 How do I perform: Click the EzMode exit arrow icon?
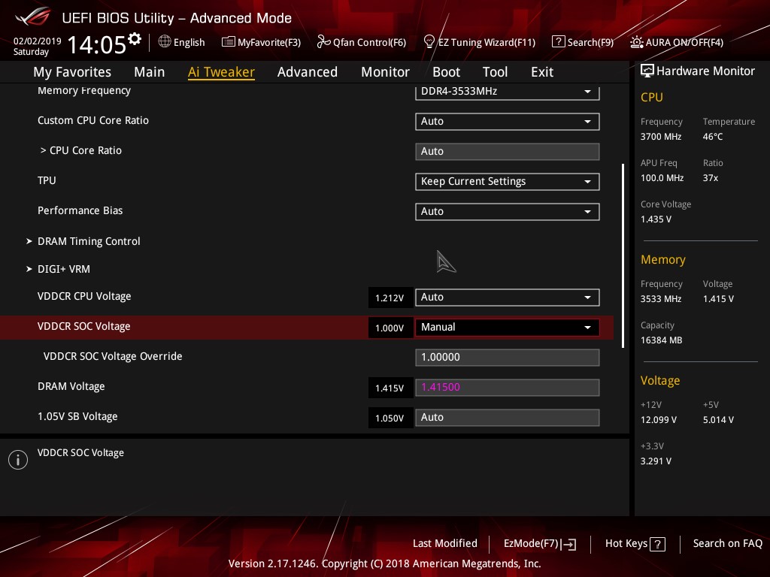point(568,544)
